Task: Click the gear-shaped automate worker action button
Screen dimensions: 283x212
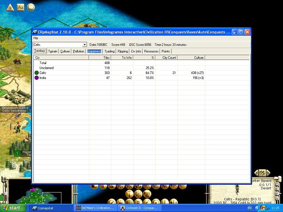Action: (x=138, y=194)
